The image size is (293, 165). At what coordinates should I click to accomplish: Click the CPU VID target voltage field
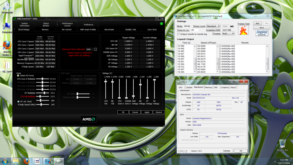tap(128, 41)
